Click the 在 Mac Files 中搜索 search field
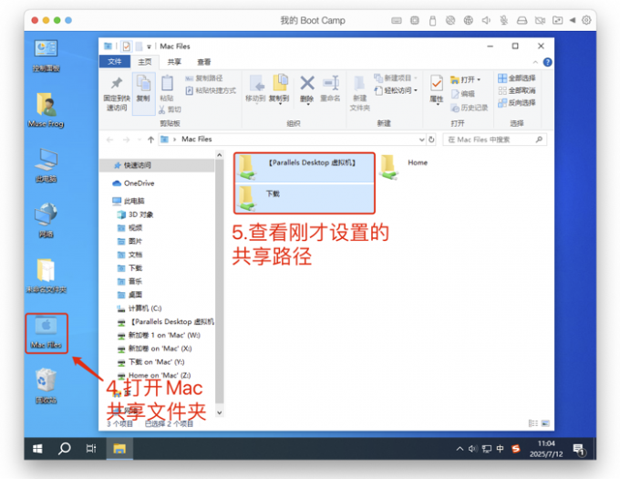 pos(495,140)
